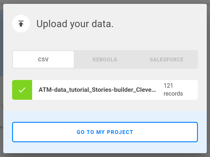The width and height of the screenshot is (210, 157).
Task: Open the KEBOOLA tab
Action: [105, 60]
